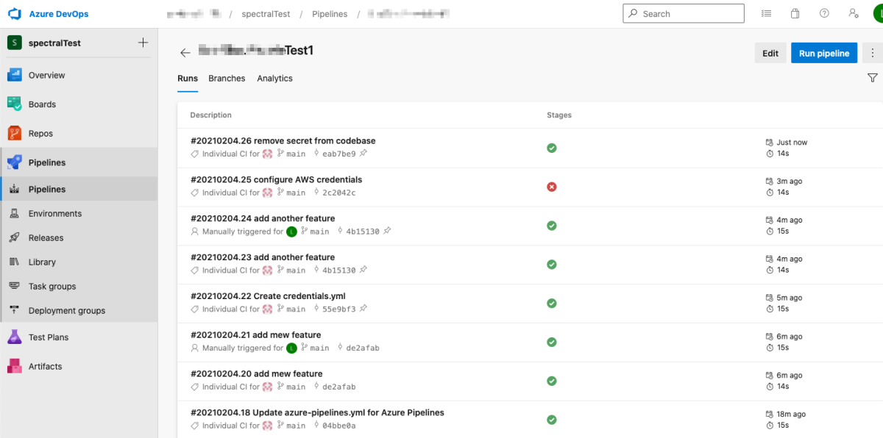883x438 pixels.
Task: Click the success status icon for run #20210204.23
Action: pos(552,265)
